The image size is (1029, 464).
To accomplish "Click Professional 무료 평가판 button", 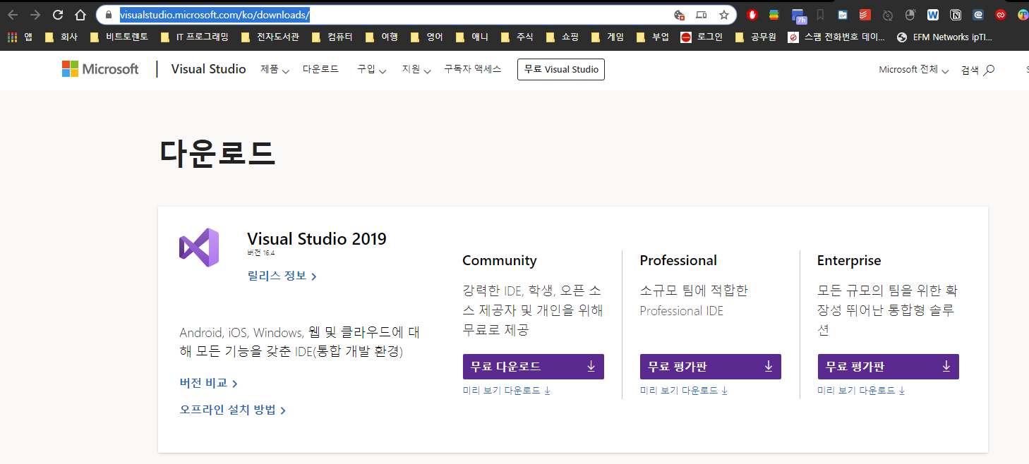I will coord(711,367).
